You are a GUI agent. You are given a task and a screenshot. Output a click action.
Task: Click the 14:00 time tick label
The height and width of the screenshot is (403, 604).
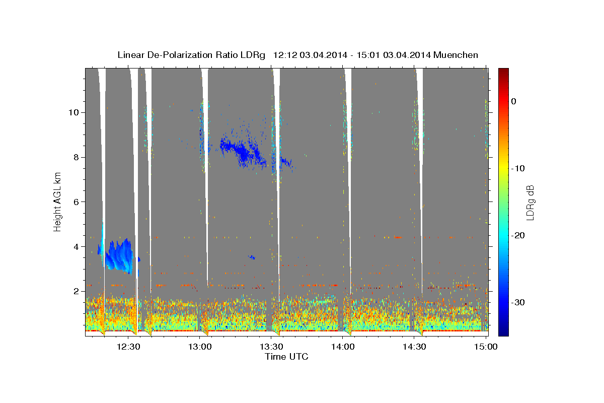tap(343, 347)
